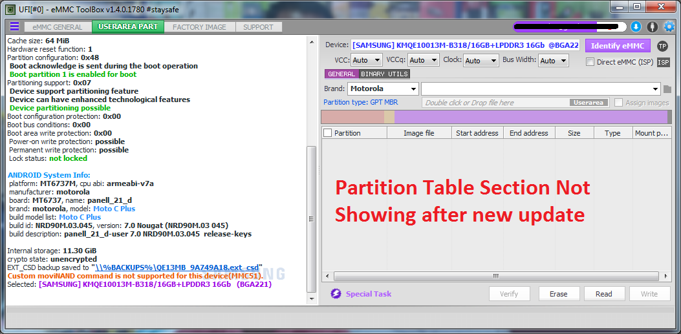The image size is (681, 334).
Task: Click the blue download update icon
Action: [636, 27]
